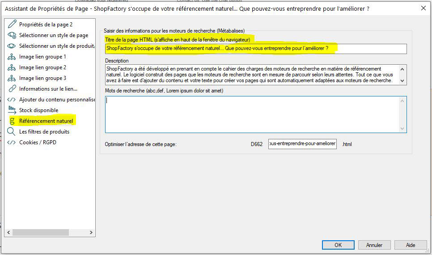Open the Cookies / RGPD section
Image resolution: width=432 pixels, height=255 pixels.
[38, 142]
